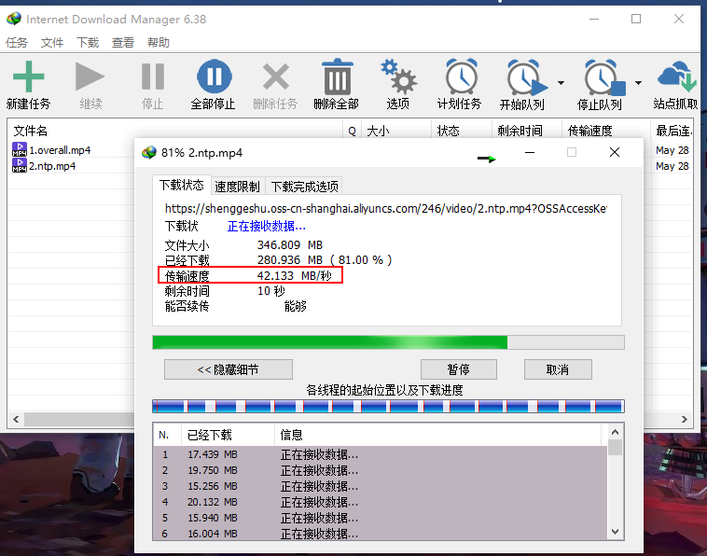This screenshot has height=556, width=707.
Task: Click the 取消 button
Action: [x=558, y=369]
